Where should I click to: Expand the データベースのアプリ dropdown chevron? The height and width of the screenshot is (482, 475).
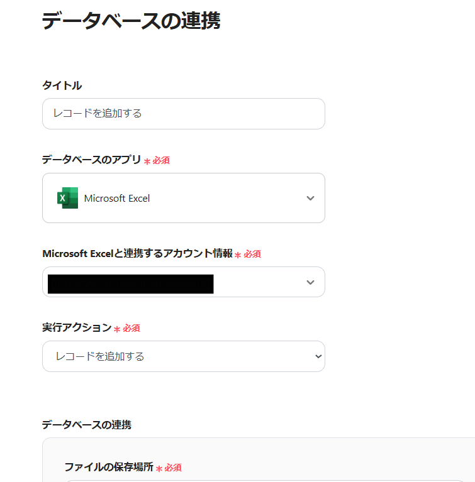310,198
